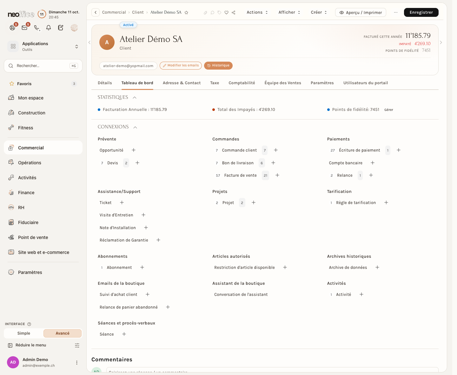Open the Afficher dropdown

coord(289,12)
